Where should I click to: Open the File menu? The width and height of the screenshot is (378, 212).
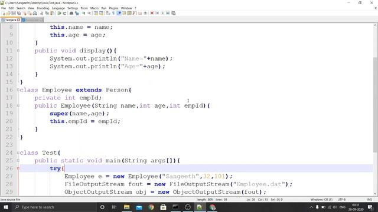coord(4,8)
